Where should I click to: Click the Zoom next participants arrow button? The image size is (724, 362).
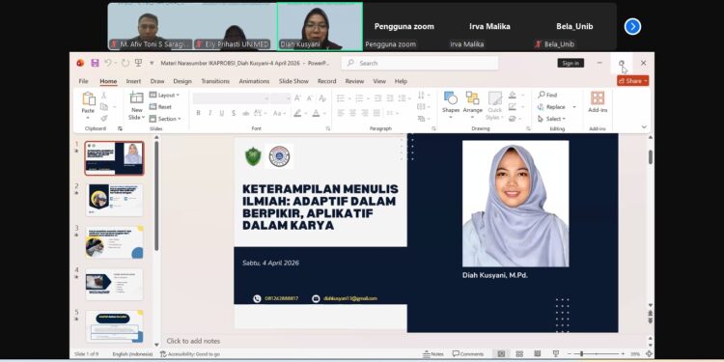click(x=632, y=26)
